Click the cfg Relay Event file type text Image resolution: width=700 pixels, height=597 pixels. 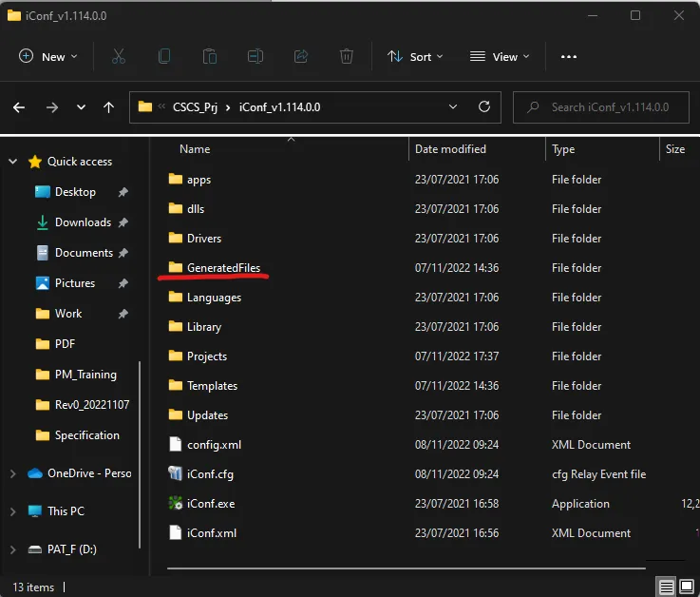click(x=598, y=474)
